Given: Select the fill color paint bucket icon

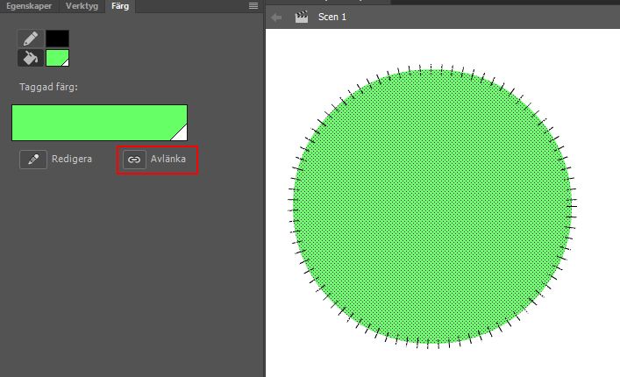Looking at the screenshot, I should pyautogui.click(x=31, y=58).
